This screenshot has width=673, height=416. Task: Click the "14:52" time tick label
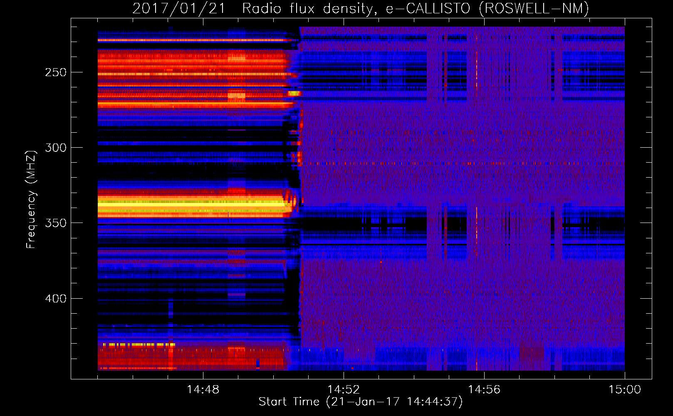coord(344,390)
